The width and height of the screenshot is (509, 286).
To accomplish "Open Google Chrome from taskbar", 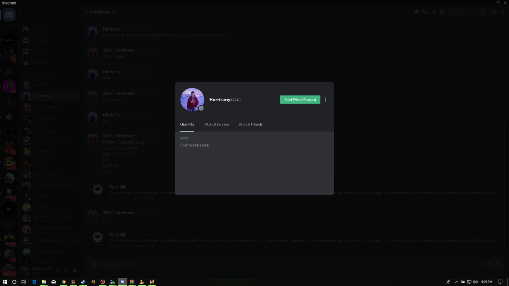I will coord(64,282).
